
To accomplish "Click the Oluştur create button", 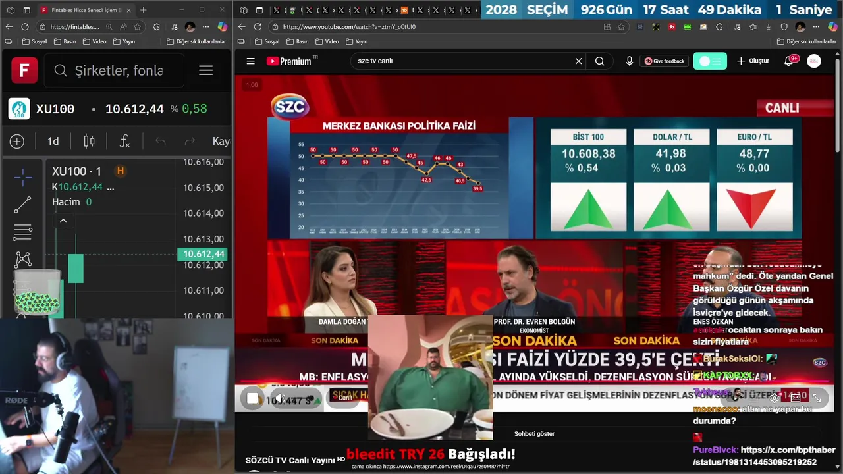I will click(753, 61).
